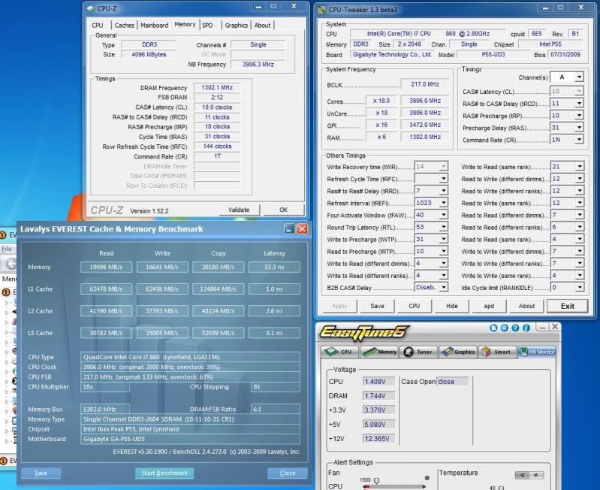Screen dimensions: 600x490
Task: Click the second round blue icon in EasyTune6
Action: pos(505,328)
